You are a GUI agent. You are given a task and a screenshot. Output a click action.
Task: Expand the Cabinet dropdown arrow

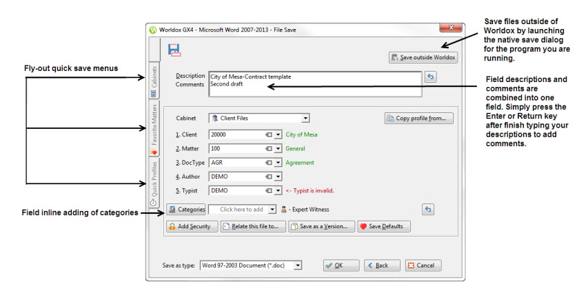(305, 119)
